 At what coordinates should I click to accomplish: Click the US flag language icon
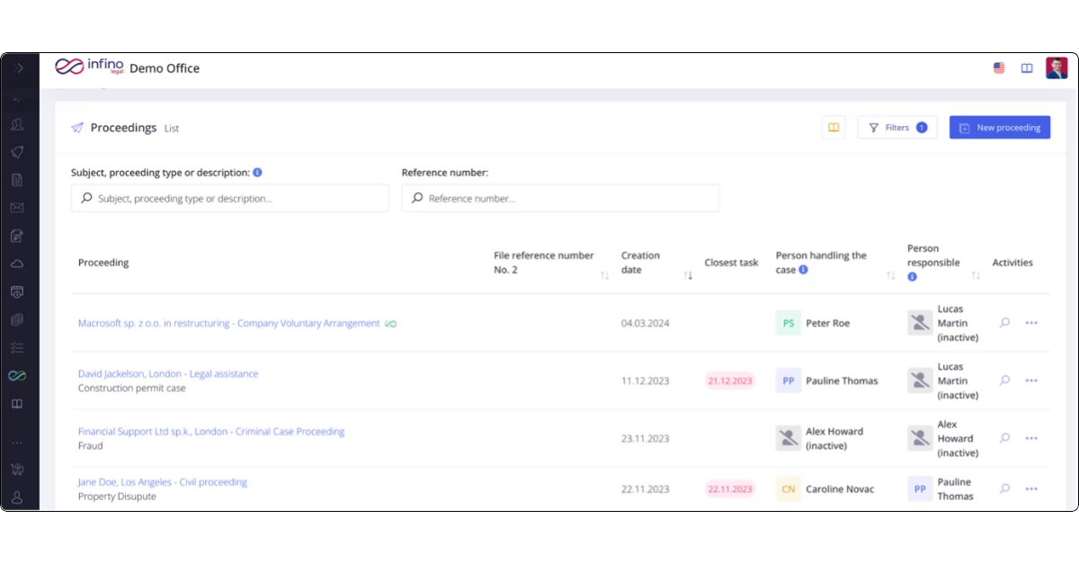tap(999, 68)
